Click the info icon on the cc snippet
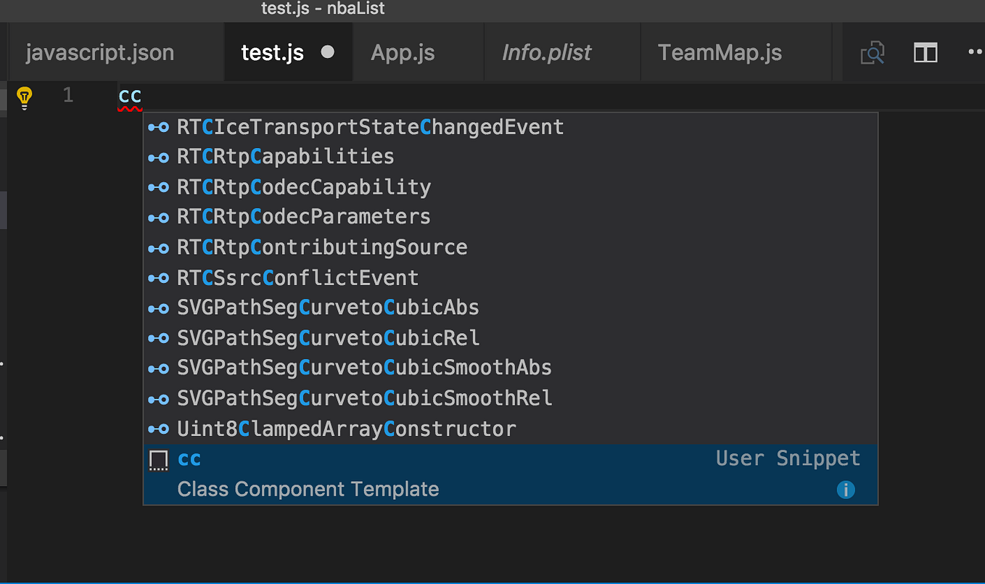This screenshot has width=985, height=584. tap(846, 490)
